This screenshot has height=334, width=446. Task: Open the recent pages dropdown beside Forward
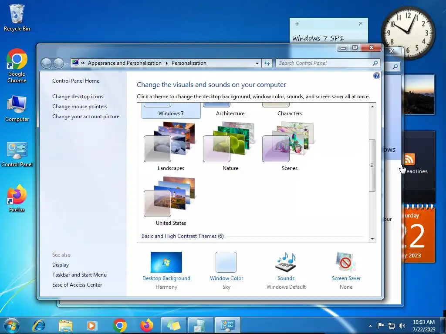tap(67, 63)
